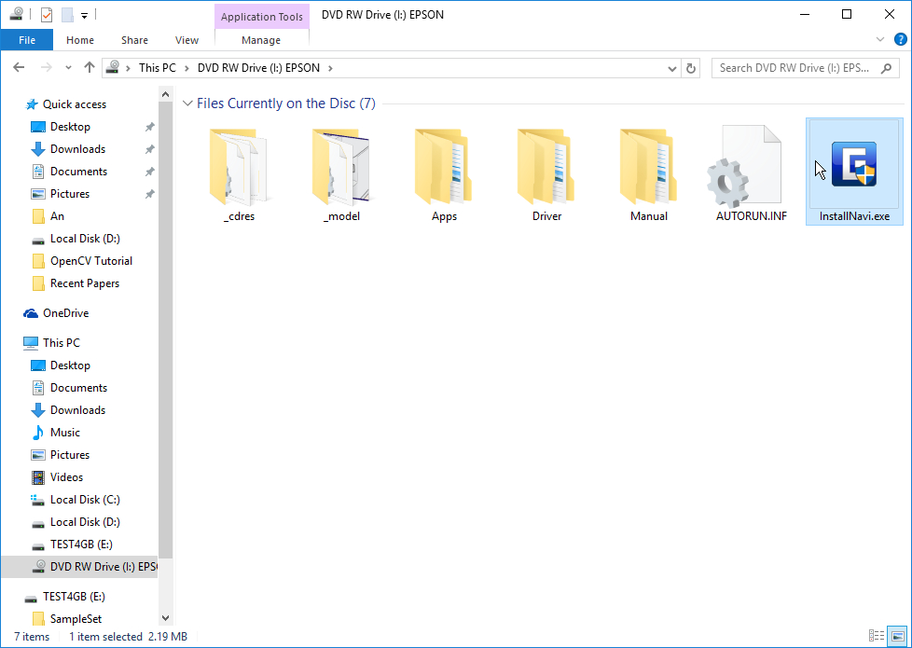Open Customize Quick Access Toolbar dropdown
This screenshot has width=912, height=648.
84,16
